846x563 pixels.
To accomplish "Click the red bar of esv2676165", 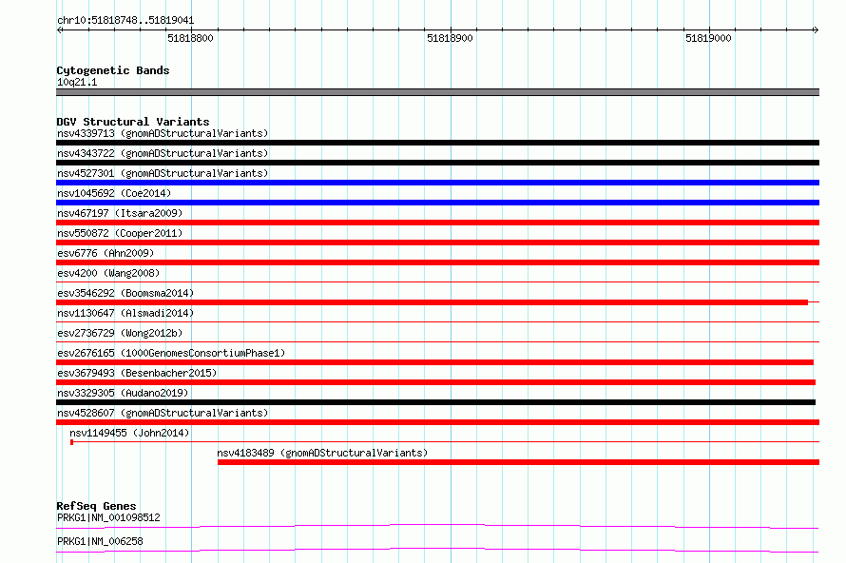I will pos(434,362).
